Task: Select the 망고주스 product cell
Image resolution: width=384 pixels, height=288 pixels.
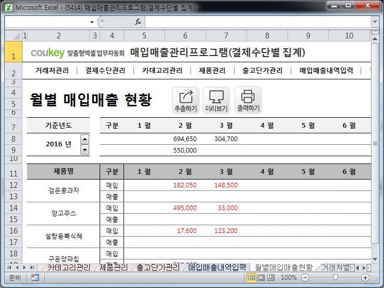Action: (x=63, y=214)
